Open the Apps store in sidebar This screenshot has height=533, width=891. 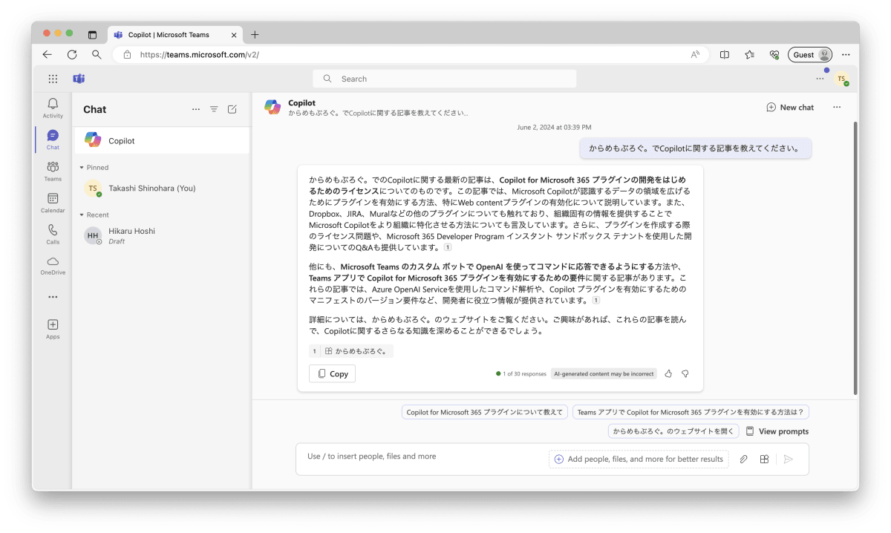coord(53,329)
